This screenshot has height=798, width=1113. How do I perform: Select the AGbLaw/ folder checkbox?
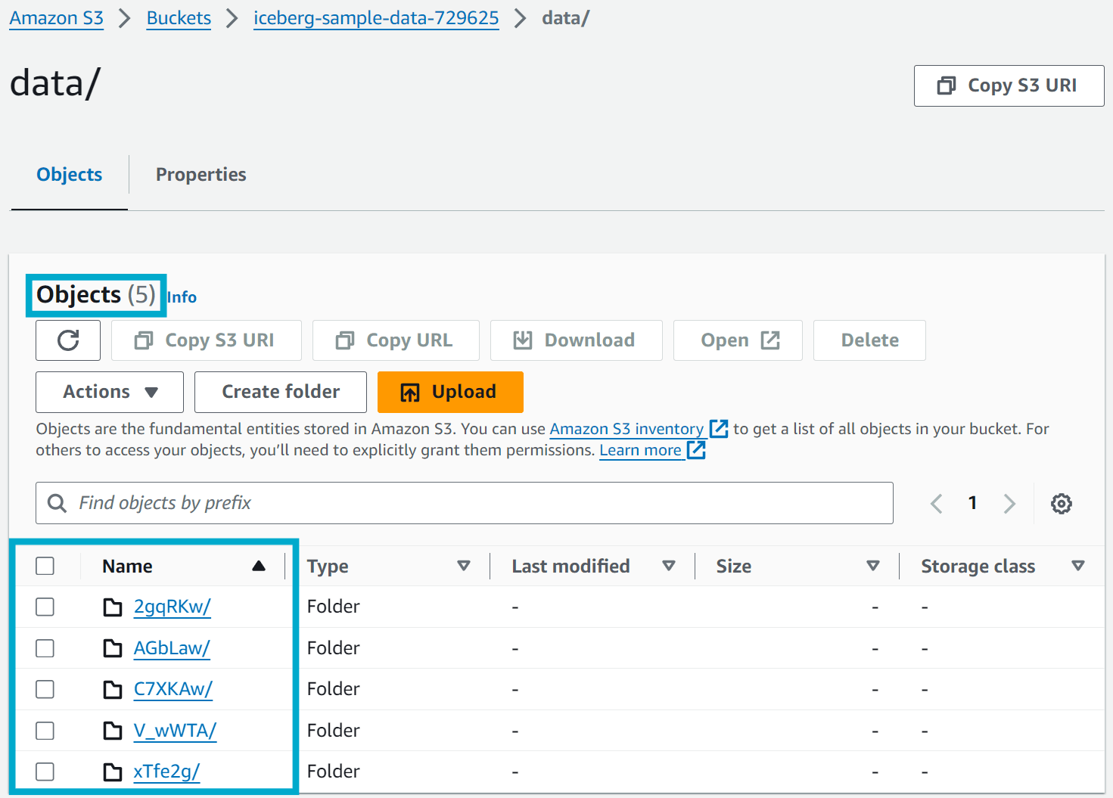(45, 648)
